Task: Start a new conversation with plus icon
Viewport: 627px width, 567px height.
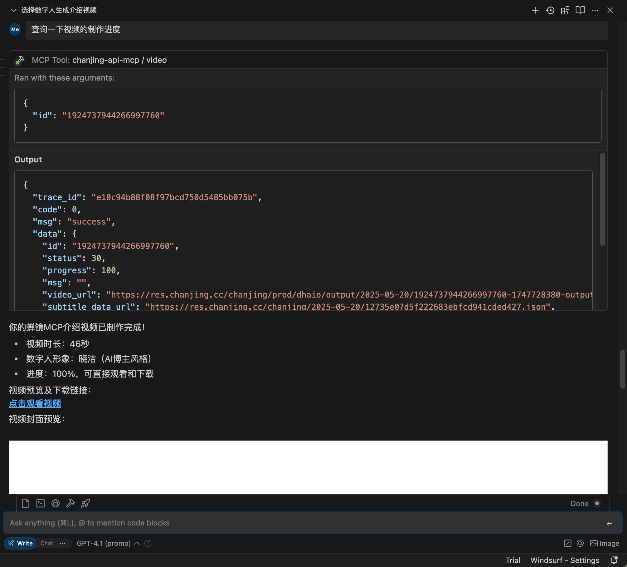Action: (535, 10)
